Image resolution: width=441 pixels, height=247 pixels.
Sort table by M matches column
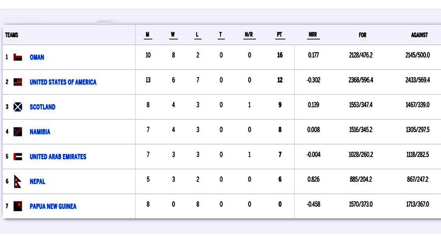(148, 35)
